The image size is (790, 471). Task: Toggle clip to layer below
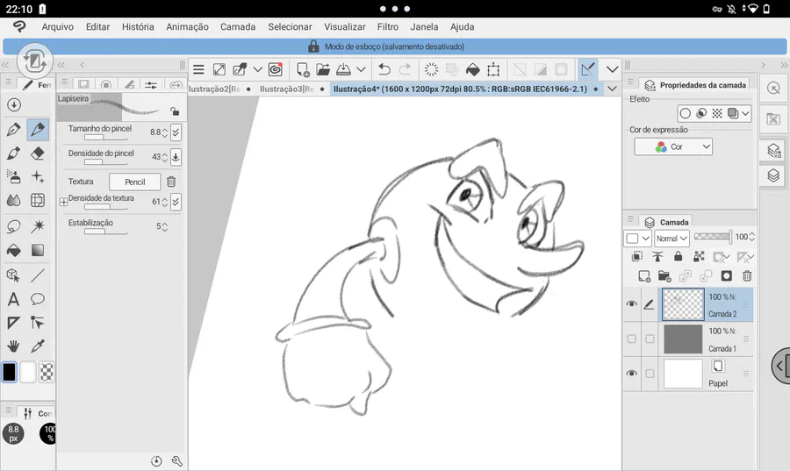(637, 257)
